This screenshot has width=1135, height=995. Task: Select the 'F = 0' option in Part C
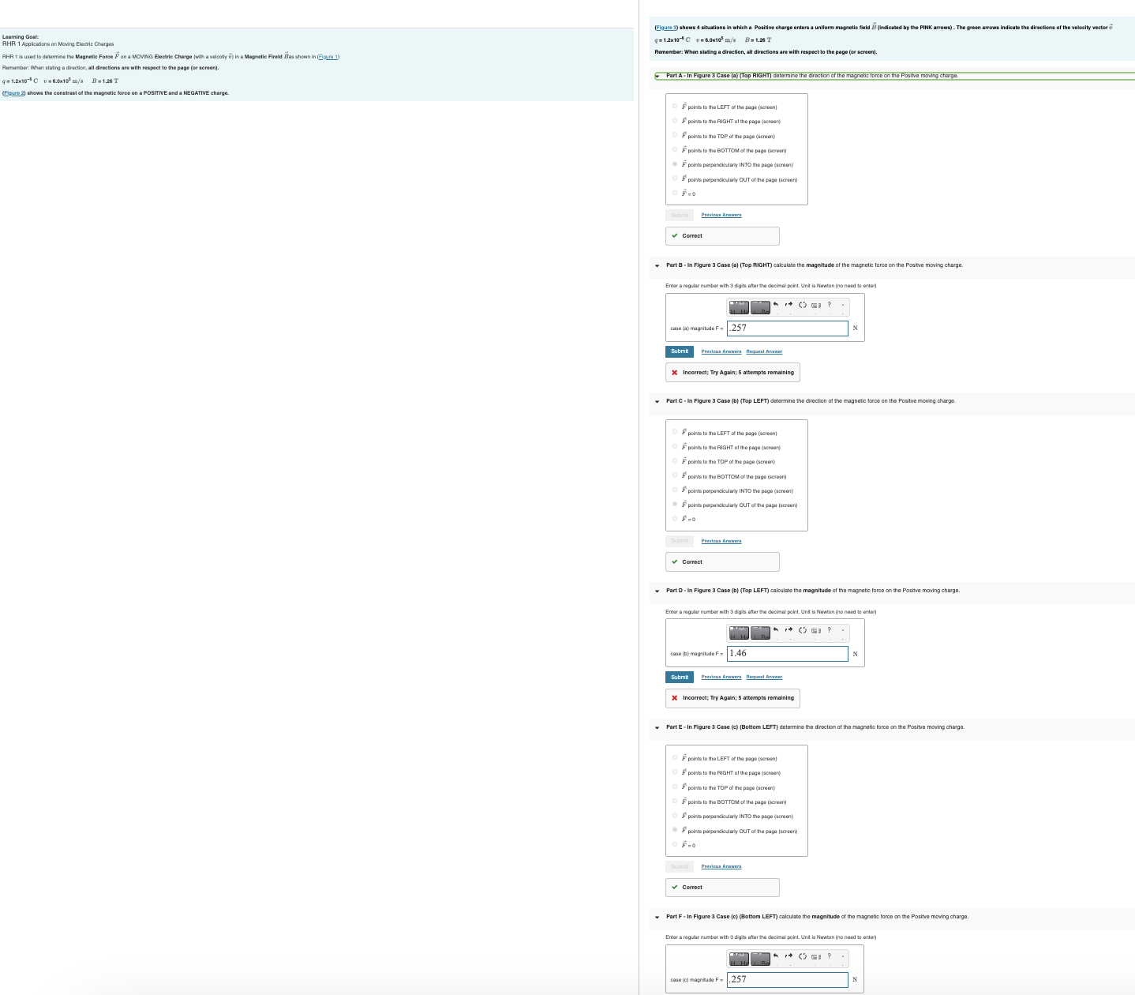[675, 519]
